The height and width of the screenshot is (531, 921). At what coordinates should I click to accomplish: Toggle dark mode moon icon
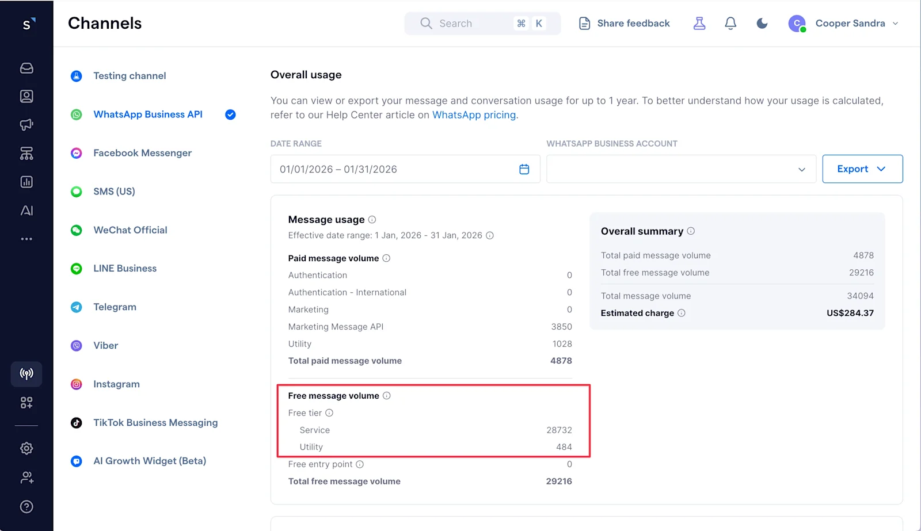pyautogui.click(x=762, y=23)
